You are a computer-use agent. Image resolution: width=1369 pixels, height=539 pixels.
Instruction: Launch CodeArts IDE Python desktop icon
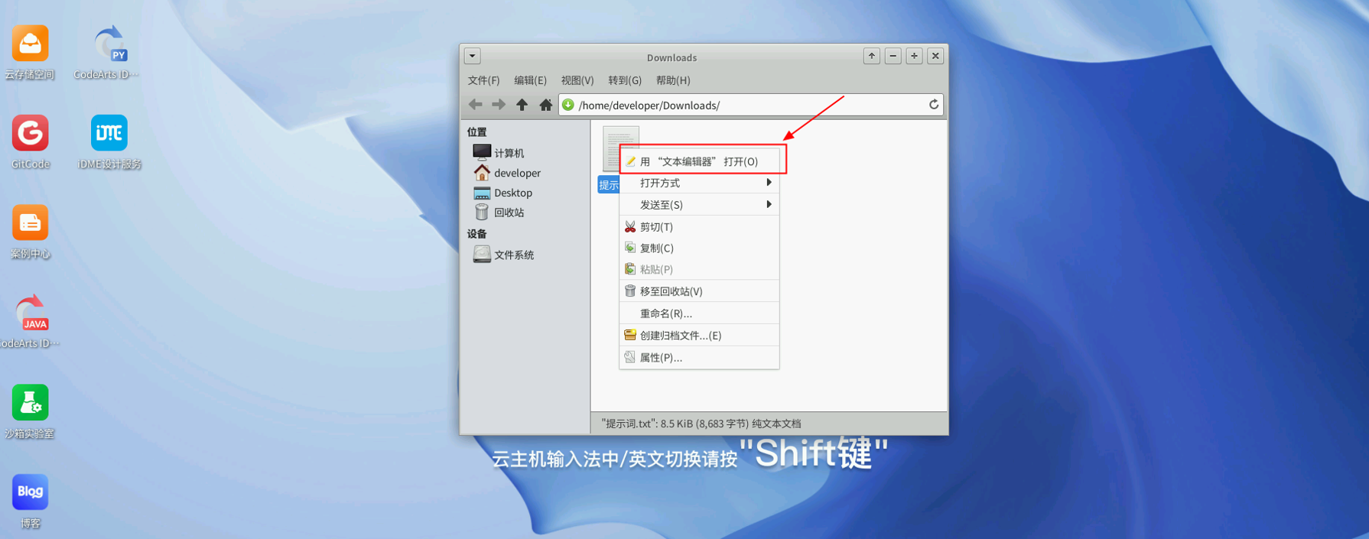click(x=109, y=44)
